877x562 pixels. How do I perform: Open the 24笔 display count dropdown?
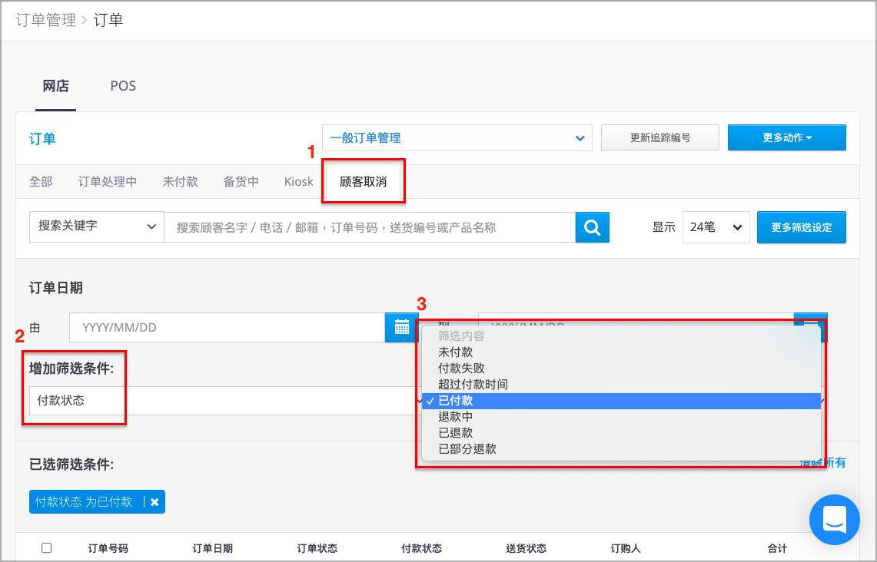point(716,227)
